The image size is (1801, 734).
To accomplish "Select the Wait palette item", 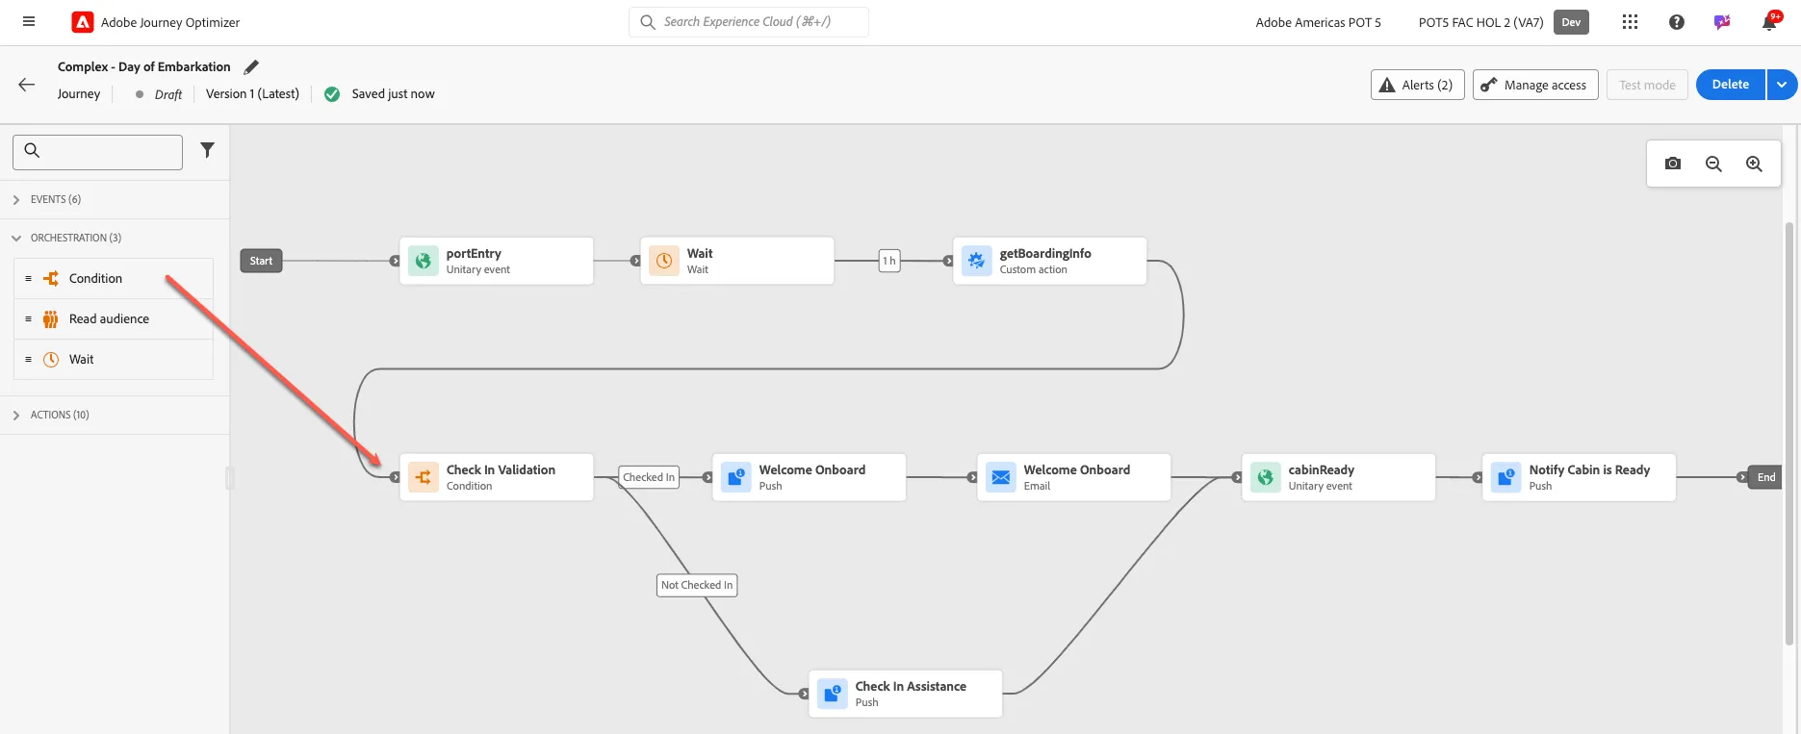I will click(114, 359).
